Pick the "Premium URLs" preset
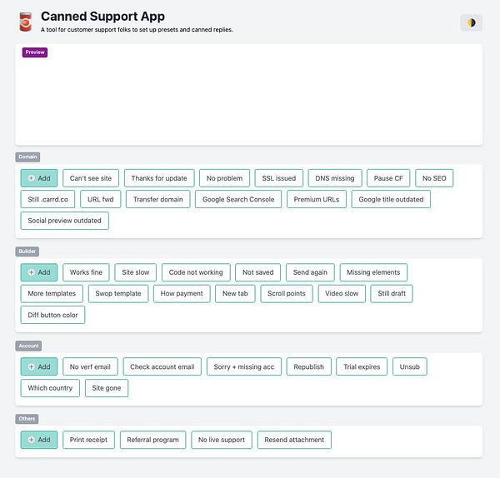 317,199
